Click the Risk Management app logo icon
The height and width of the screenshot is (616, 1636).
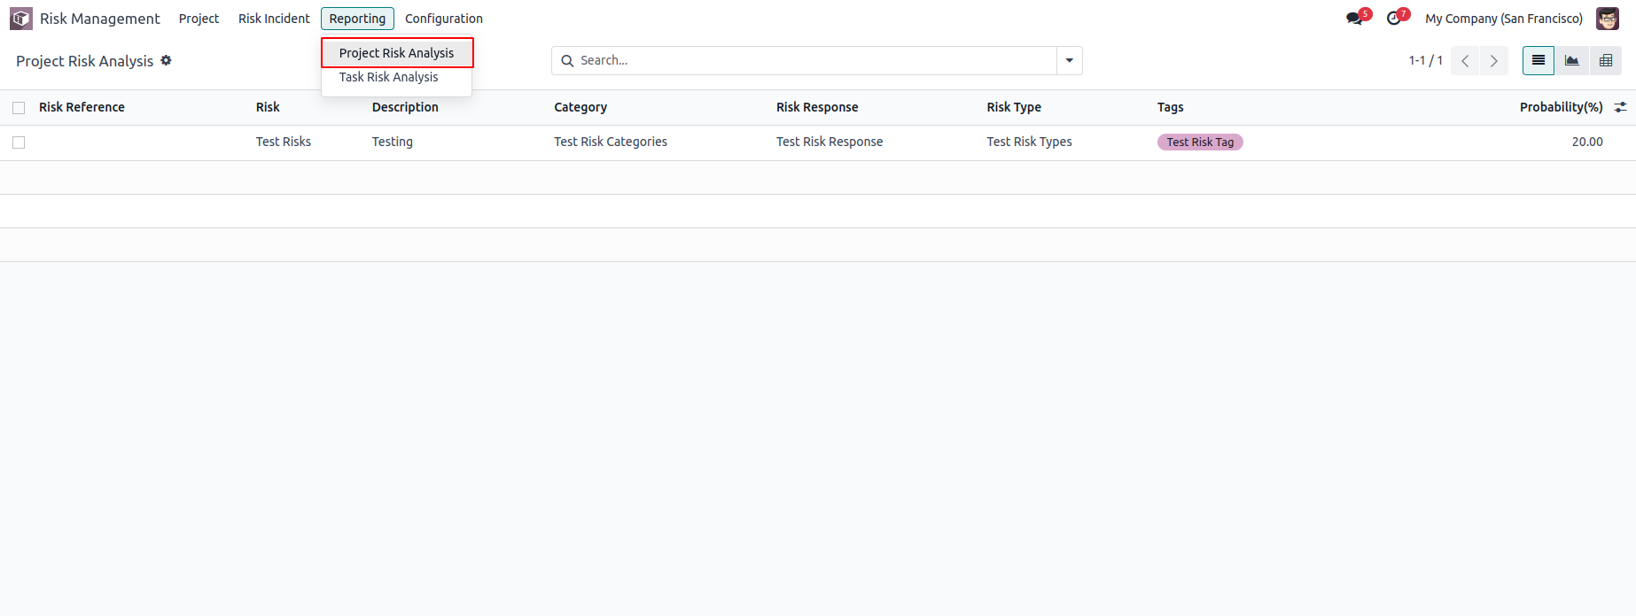[x=21, y=19]
